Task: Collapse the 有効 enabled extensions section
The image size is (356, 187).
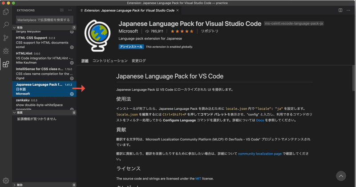Action: 44,28
